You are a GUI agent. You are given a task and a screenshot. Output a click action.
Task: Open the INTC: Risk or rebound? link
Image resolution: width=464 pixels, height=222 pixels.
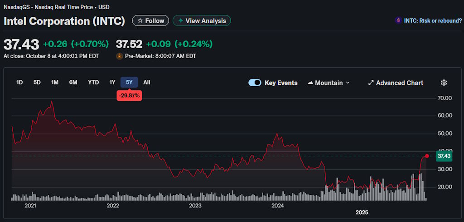pos(433,20)
